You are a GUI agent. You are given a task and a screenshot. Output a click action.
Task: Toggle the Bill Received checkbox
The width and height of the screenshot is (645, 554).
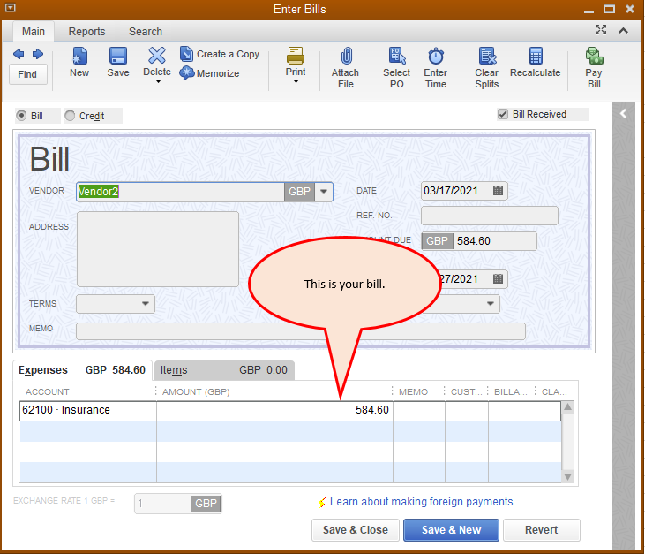pos(503,114)
